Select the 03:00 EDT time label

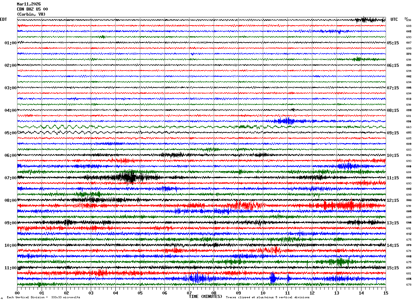pyautogui.click(x=11, y=88)
